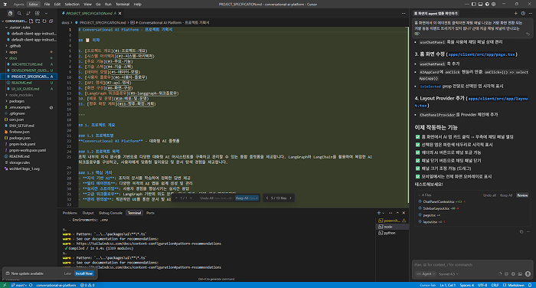Open ARCHITECTURE.md in explorer
Viewport: 536px width, 288px height.
27,64
